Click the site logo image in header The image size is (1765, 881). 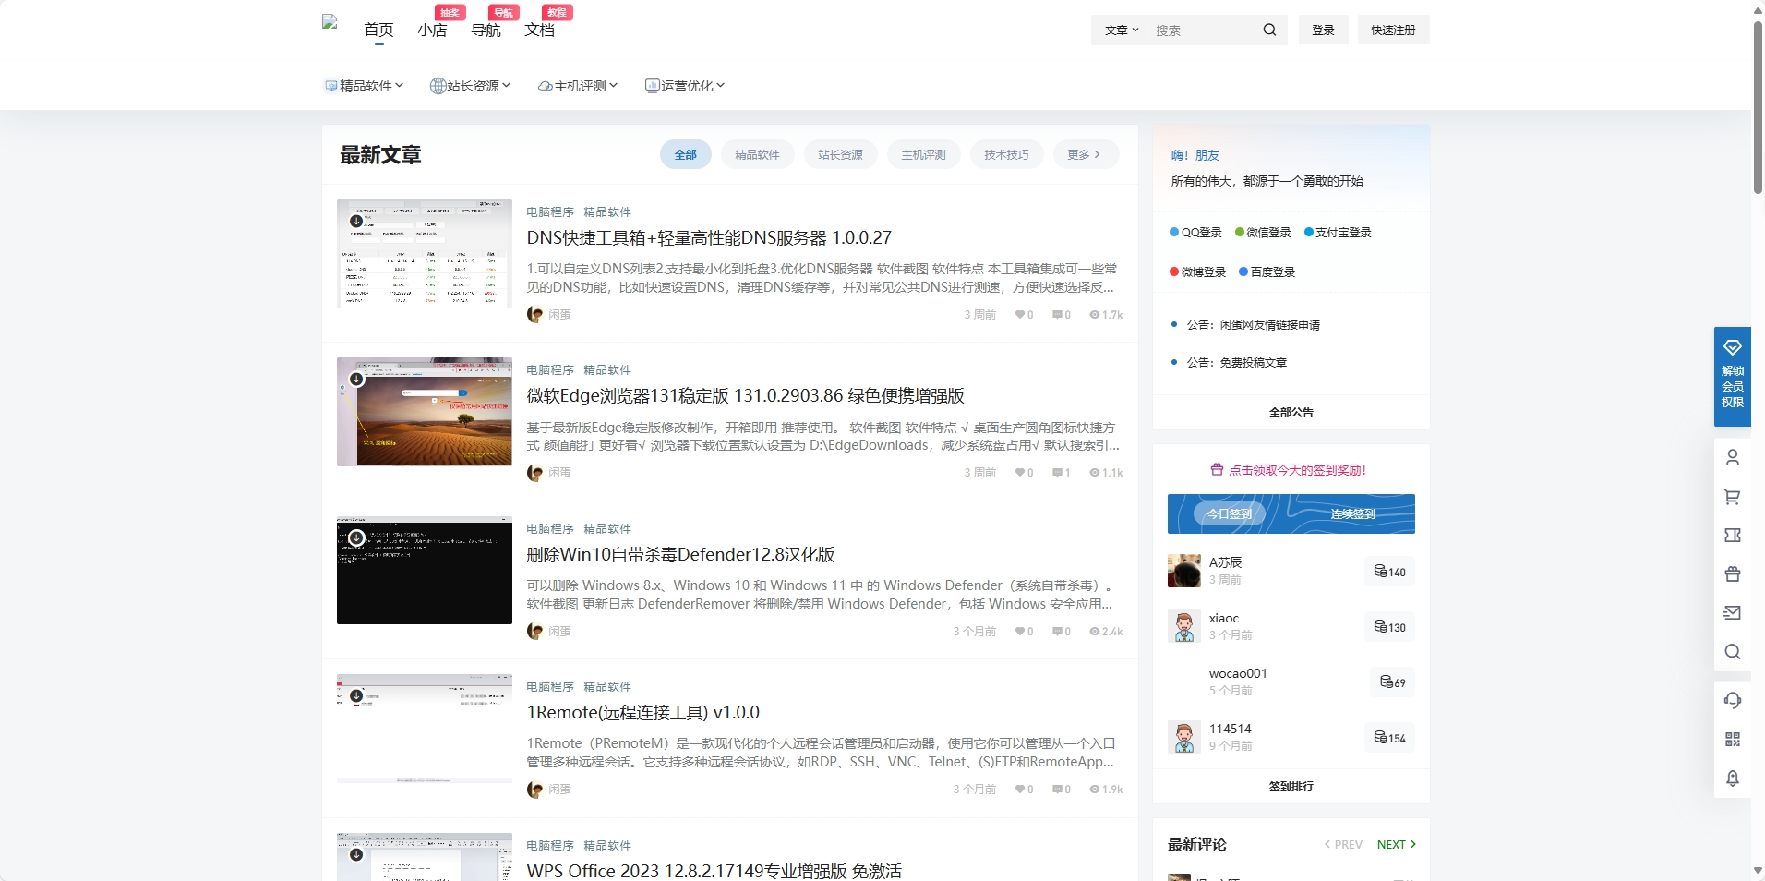pyautogui.click(x=330, y=22)
